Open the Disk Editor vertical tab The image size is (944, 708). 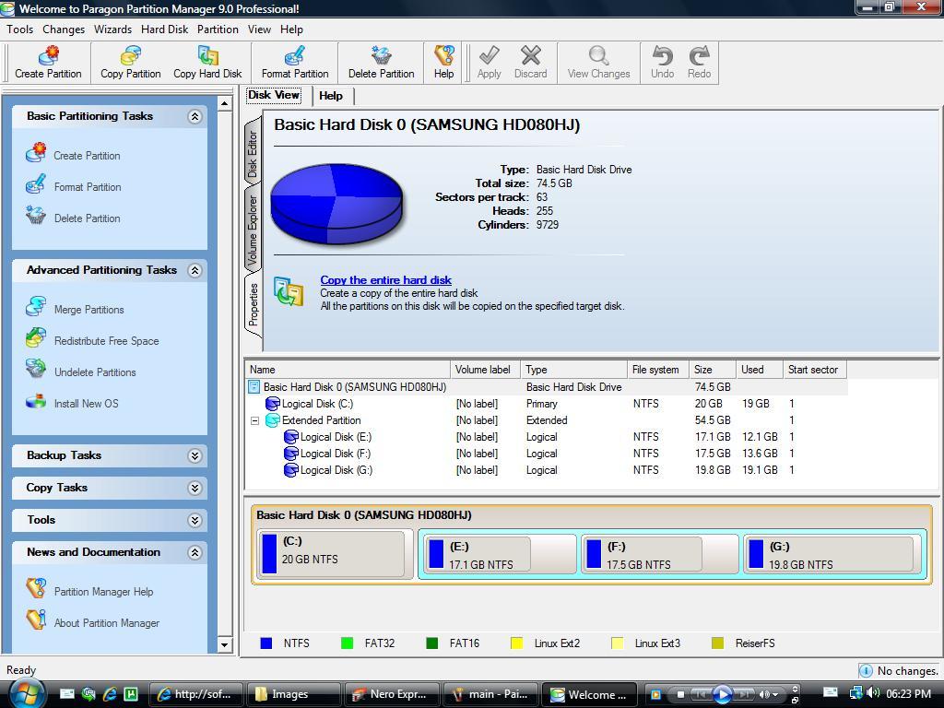click(253, 154)
